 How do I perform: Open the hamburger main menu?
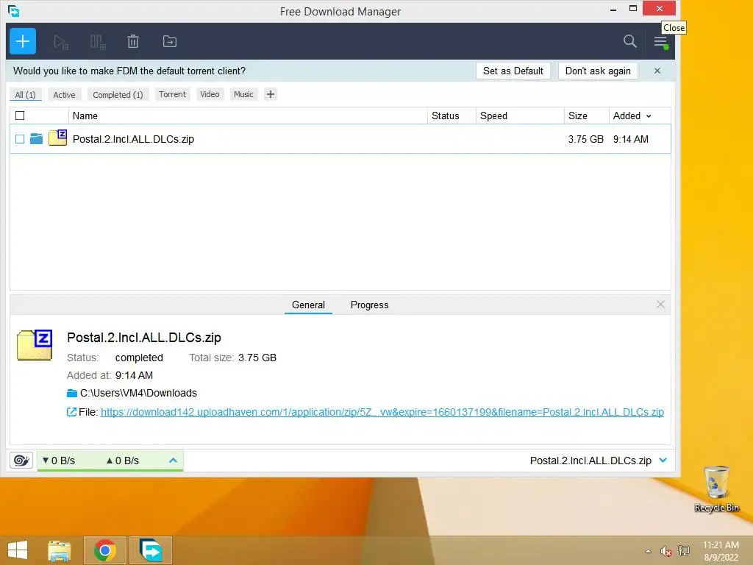pyautogui.click(x=661, y=42)
